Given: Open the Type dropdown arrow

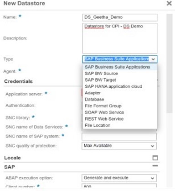Looking at the screenshot, I should (153, 59).
